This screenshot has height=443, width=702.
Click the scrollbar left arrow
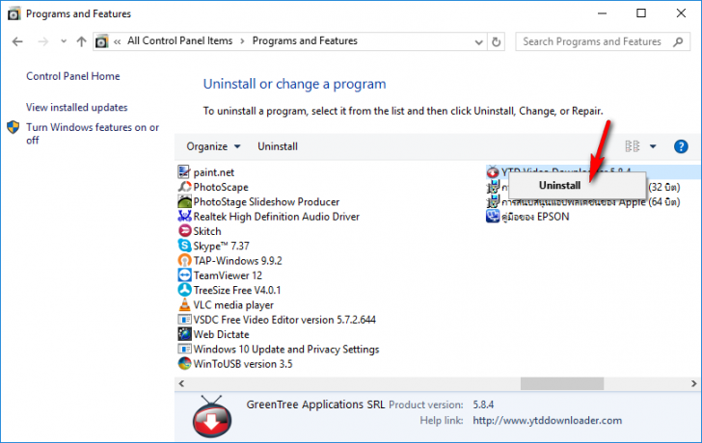point(181,383)
